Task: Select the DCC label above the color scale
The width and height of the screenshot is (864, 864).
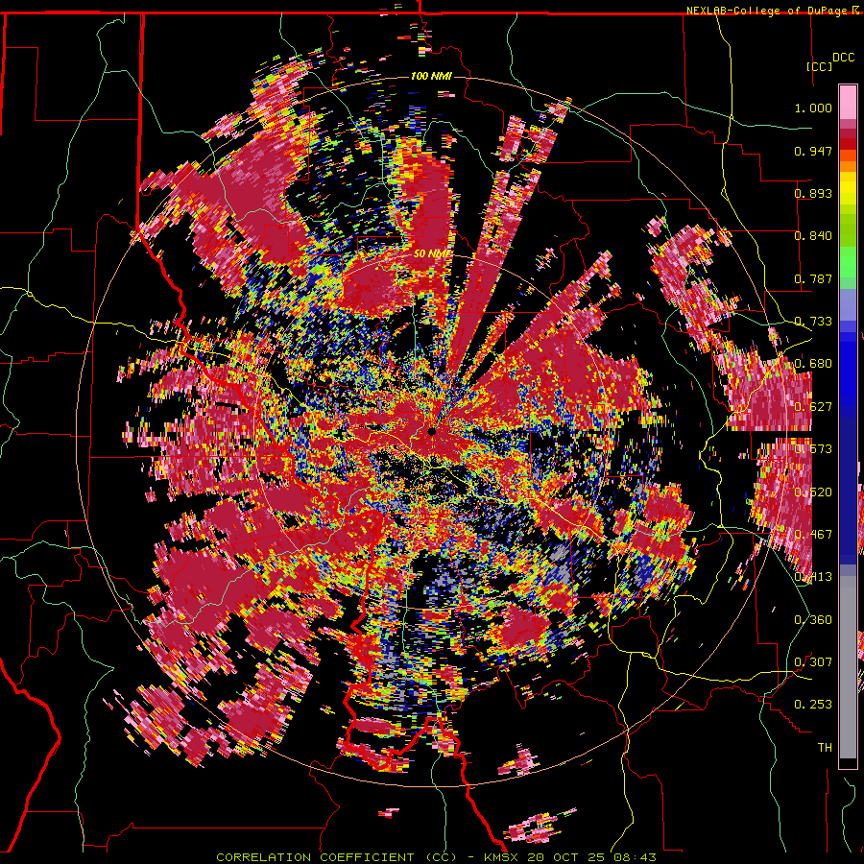Action: 843,58
